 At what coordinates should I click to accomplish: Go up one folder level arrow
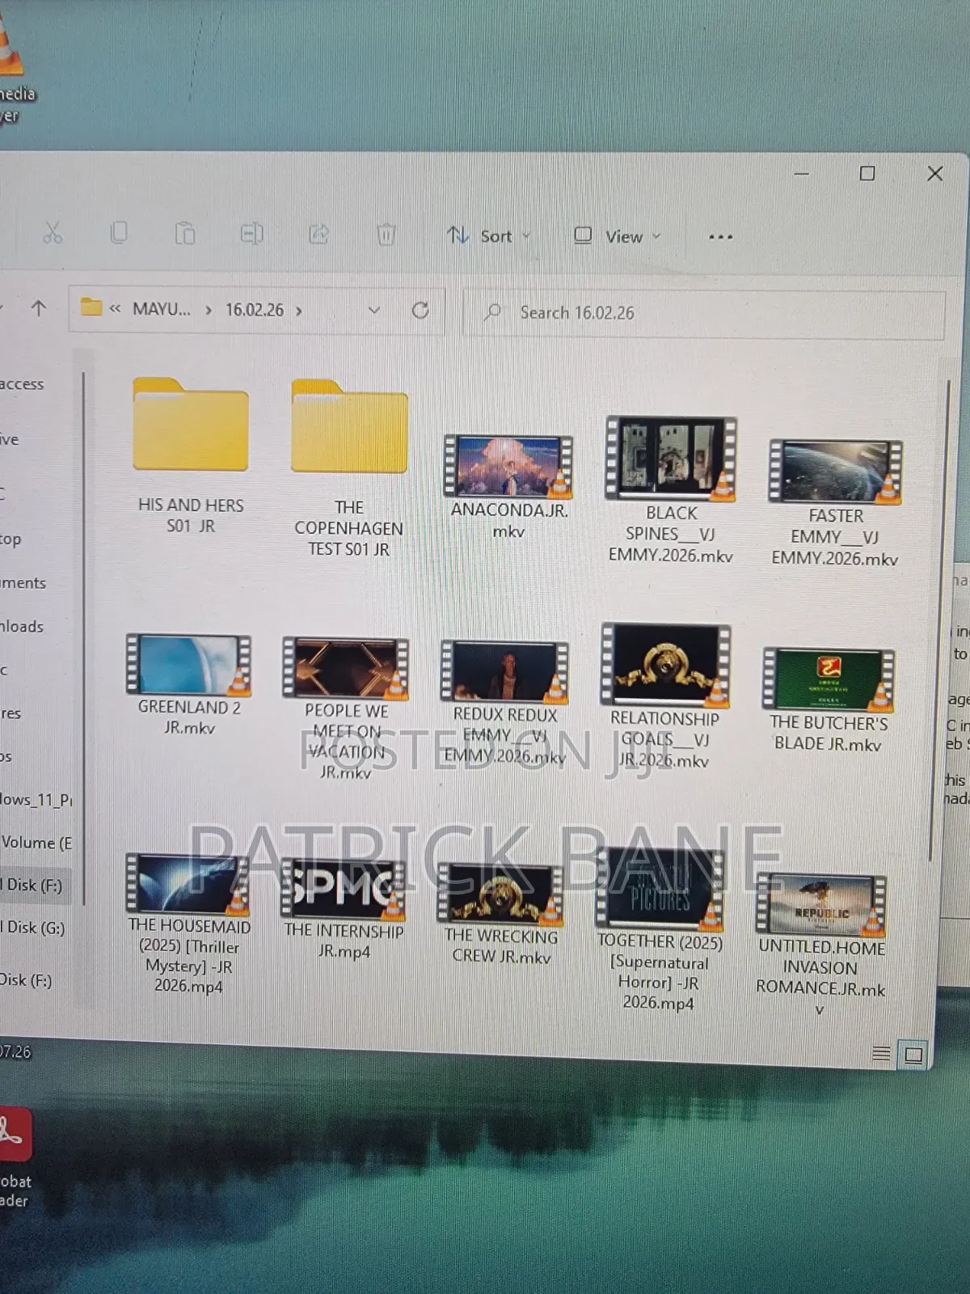coord(38,308)
